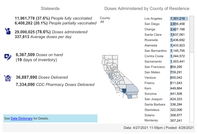This screenshot has width=197, height=134.
Task: Click the Doses Administered by County title
Action: tap(147, 9)
